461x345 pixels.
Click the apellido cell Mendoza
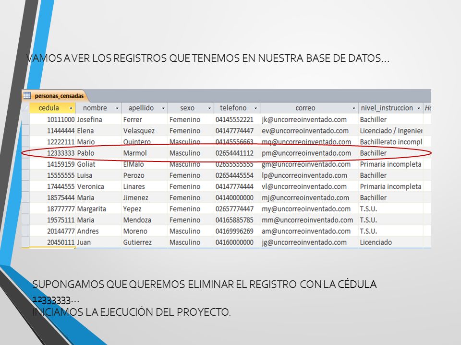pyautogui.click(x=145, y=220)
